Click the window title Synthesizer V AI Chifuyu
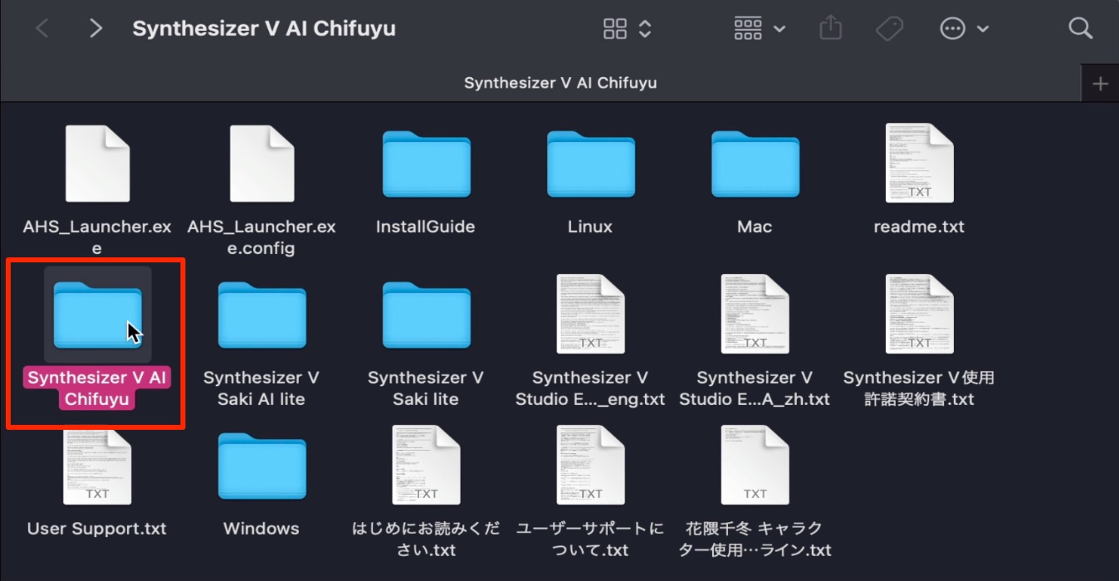Image resolution: width=1119 pixels, height=581 pixels. coord(264,28)
